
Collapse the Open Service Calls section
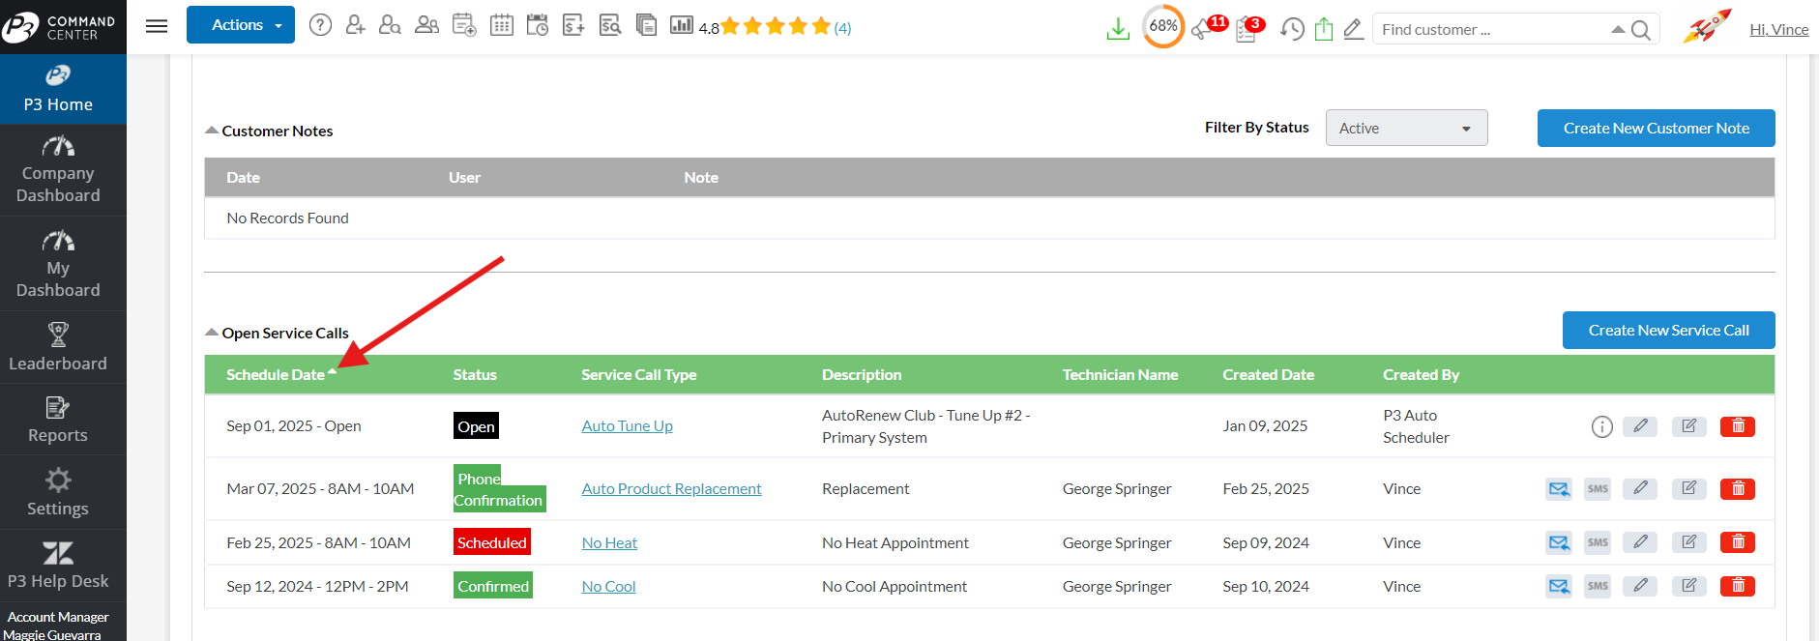pos(212,333)
